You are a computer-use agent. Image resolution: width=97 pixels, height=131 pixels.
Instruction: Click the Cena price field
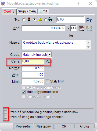coord(33,61)
